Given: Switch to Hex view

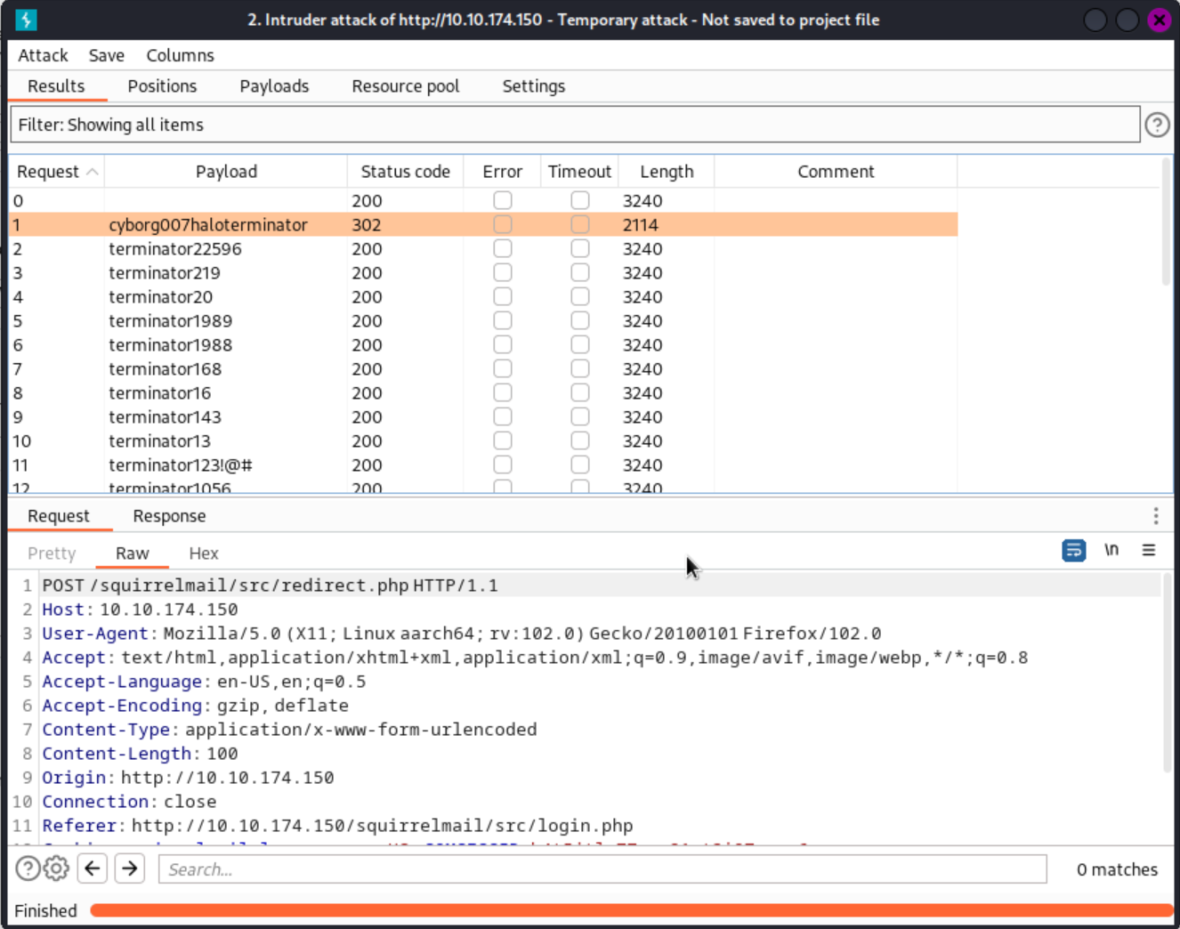Looking at the screenshot, I should 204,553.
